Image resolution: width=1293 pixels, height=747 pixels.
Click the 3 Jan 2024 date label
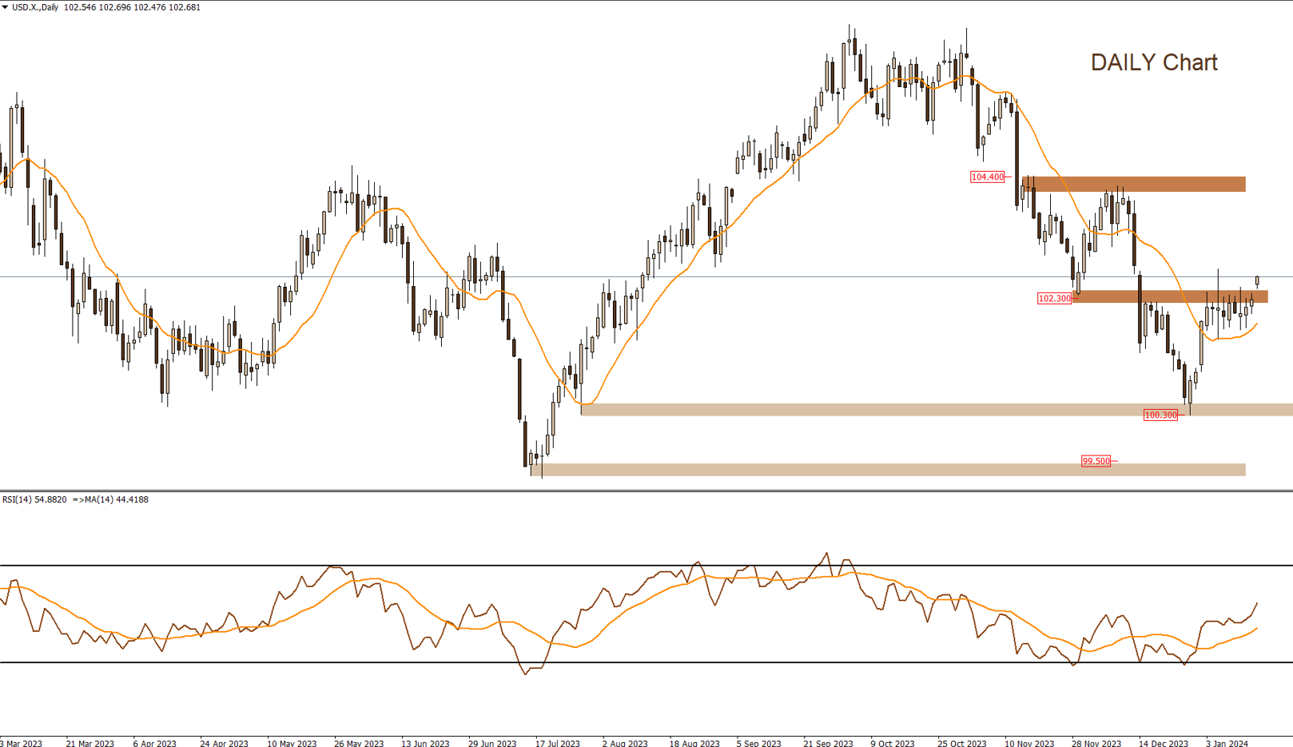tap(1226, 743)
